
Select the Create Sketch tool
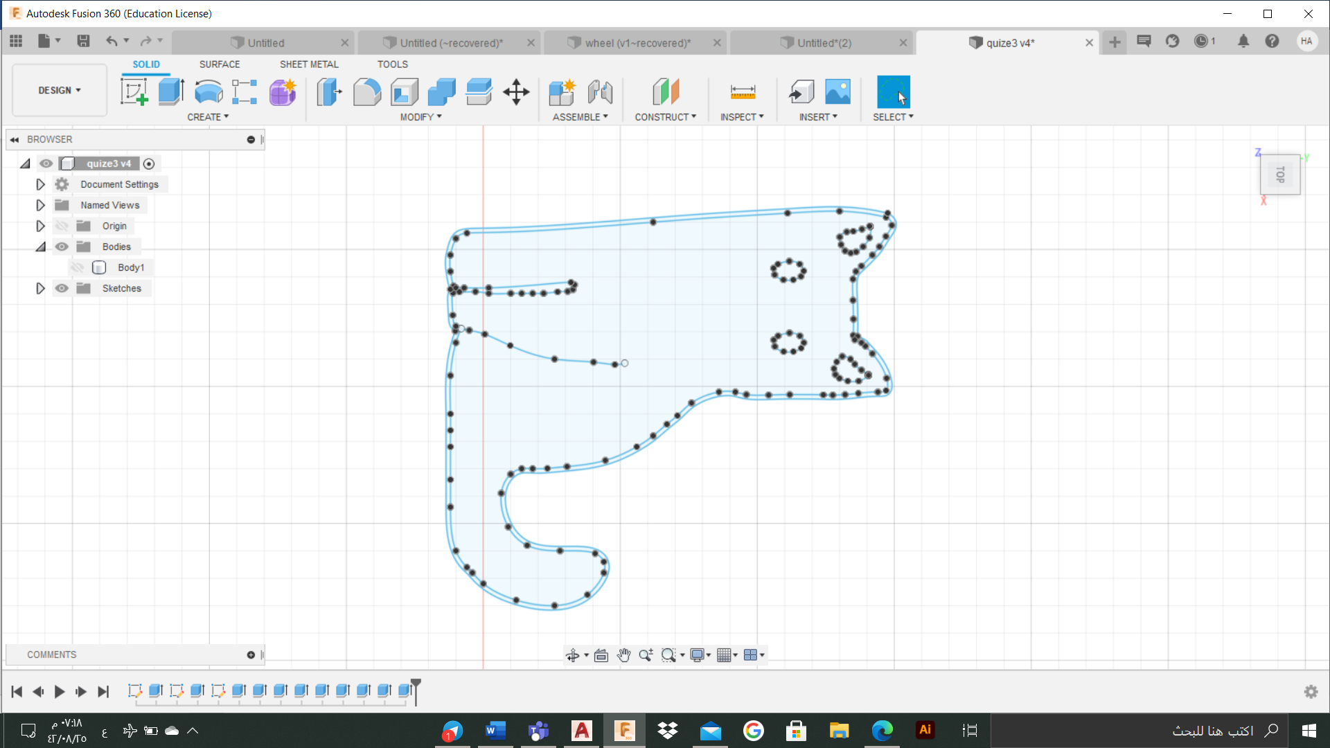point(134,91)
